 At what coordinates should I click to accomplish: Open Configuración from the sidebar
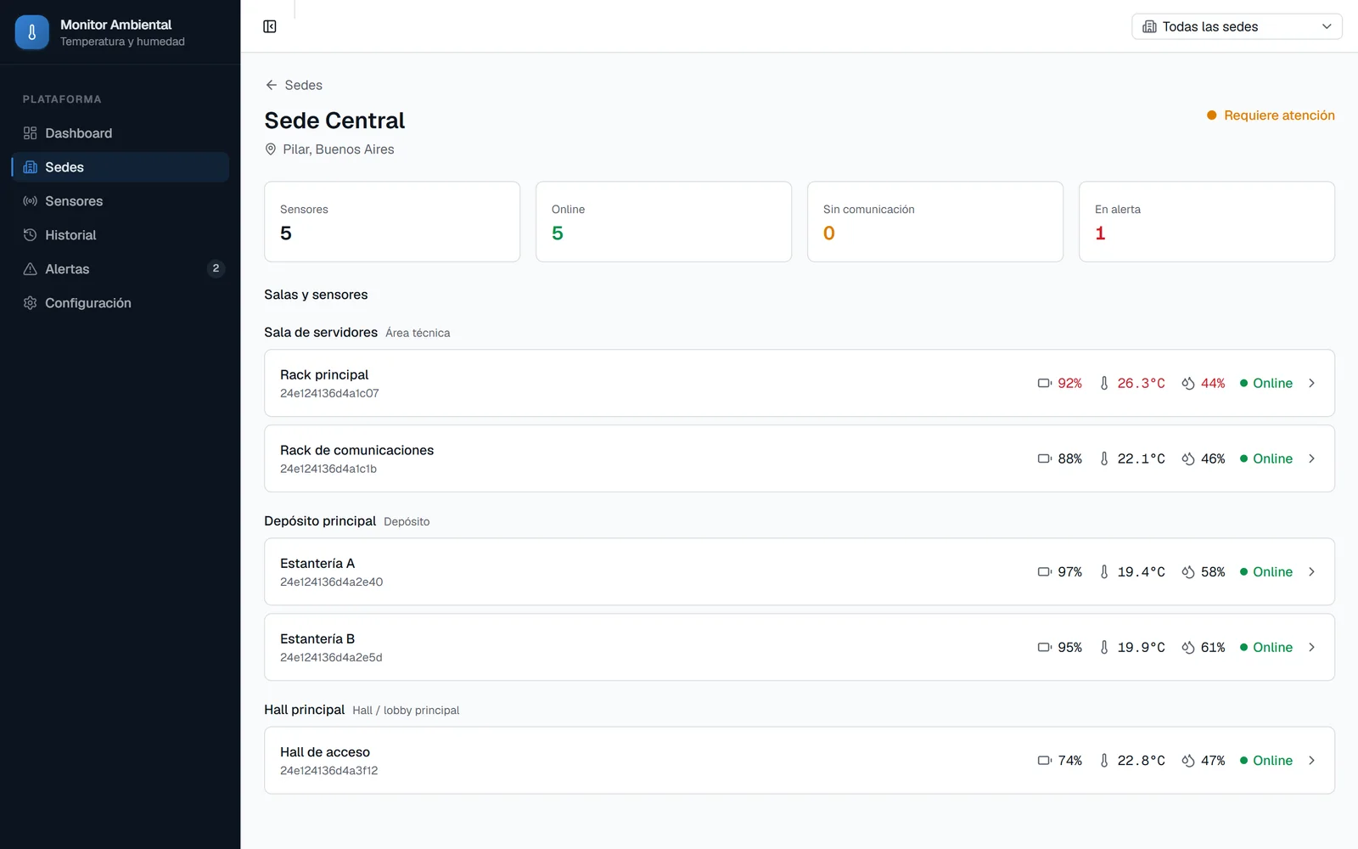121,303
